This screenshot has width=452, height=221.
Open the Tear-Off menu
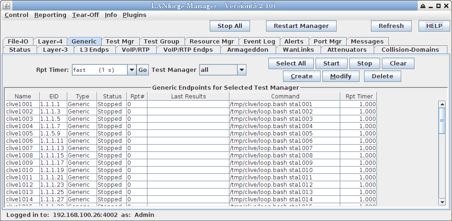pyautogui.click(x=86, y=15)
